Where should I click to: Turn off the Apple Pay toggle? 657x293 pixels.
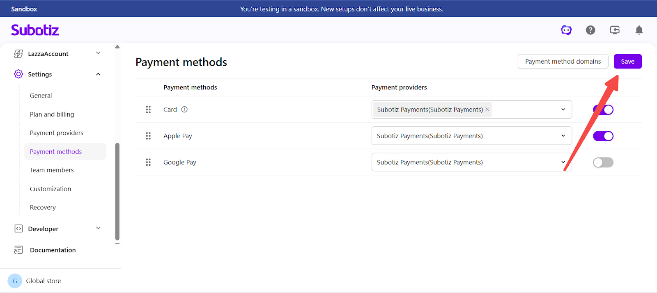click(603, 136)
